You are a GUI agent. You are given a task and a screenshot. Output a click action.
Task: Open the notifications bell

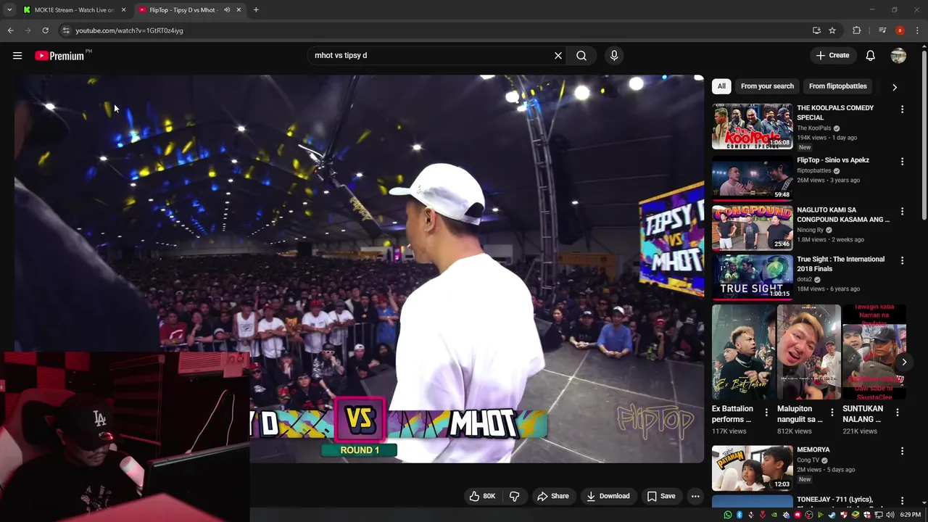tap(871, 55)
